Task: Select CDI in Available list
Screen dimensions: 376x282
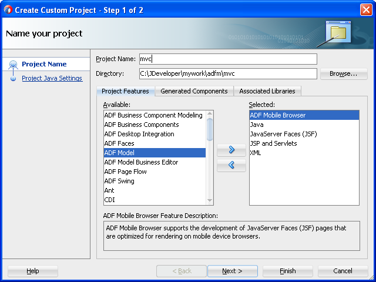Action: pyautogui.click(x=155, y=200)
